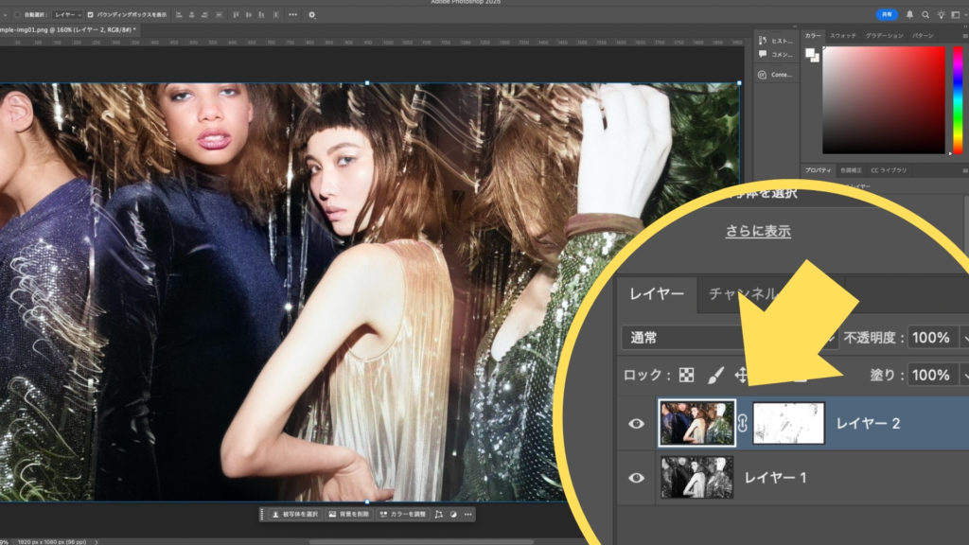Click the さらに表示 link
The image size is (969, 545).
[758, 231]
